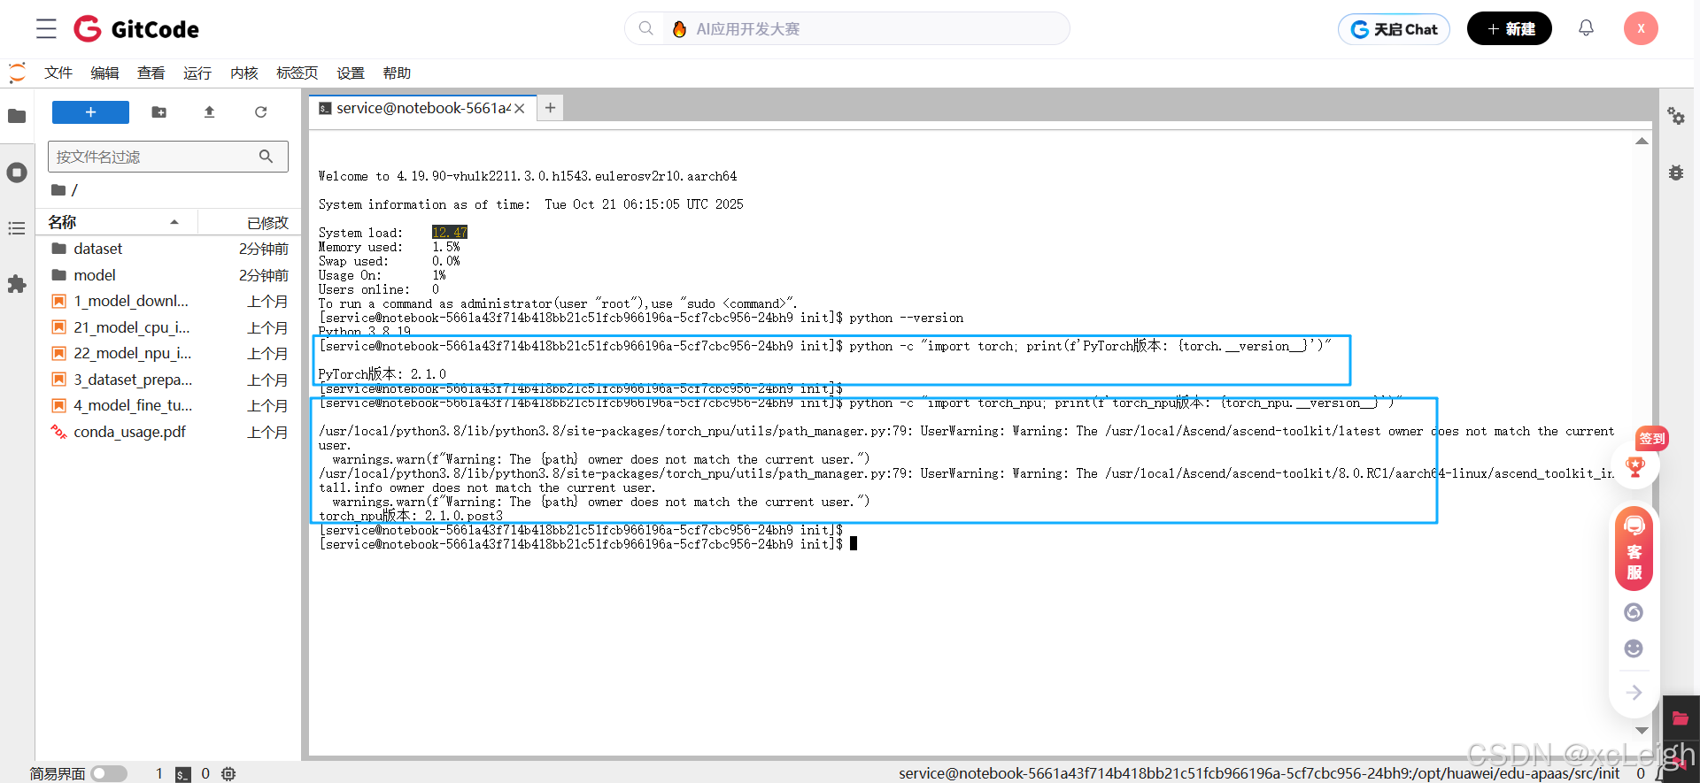Click the red folder icon at bottom right
Screen dimensions: 1700x783
point(1681,718)
